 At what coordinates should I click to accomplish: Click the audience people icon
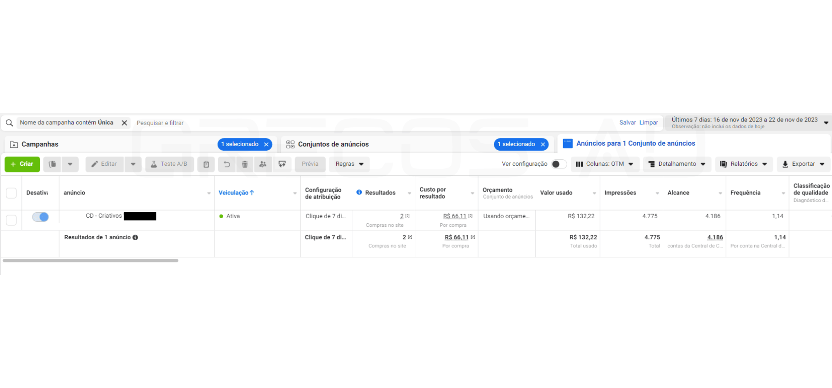pyautogui.click(x=263, y=164)
